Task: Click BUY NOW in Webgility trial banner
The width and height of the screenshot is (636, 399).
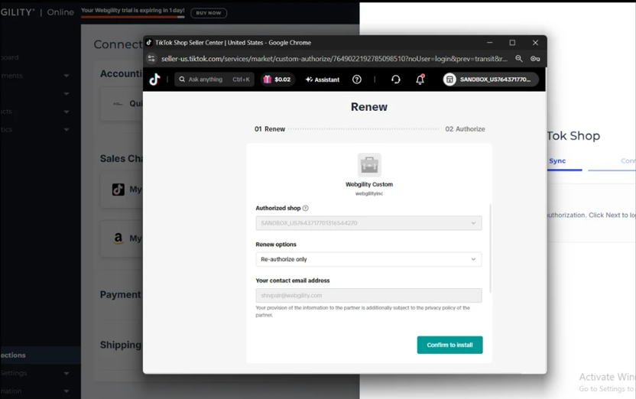Action: tap(209, 13)
